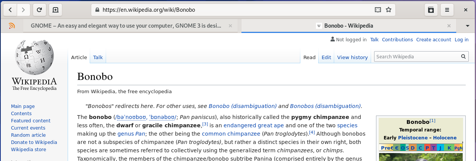This screenshot has height=161, width=476.
Task: Switch to the GNOME tab
Action: coord(125,26)
